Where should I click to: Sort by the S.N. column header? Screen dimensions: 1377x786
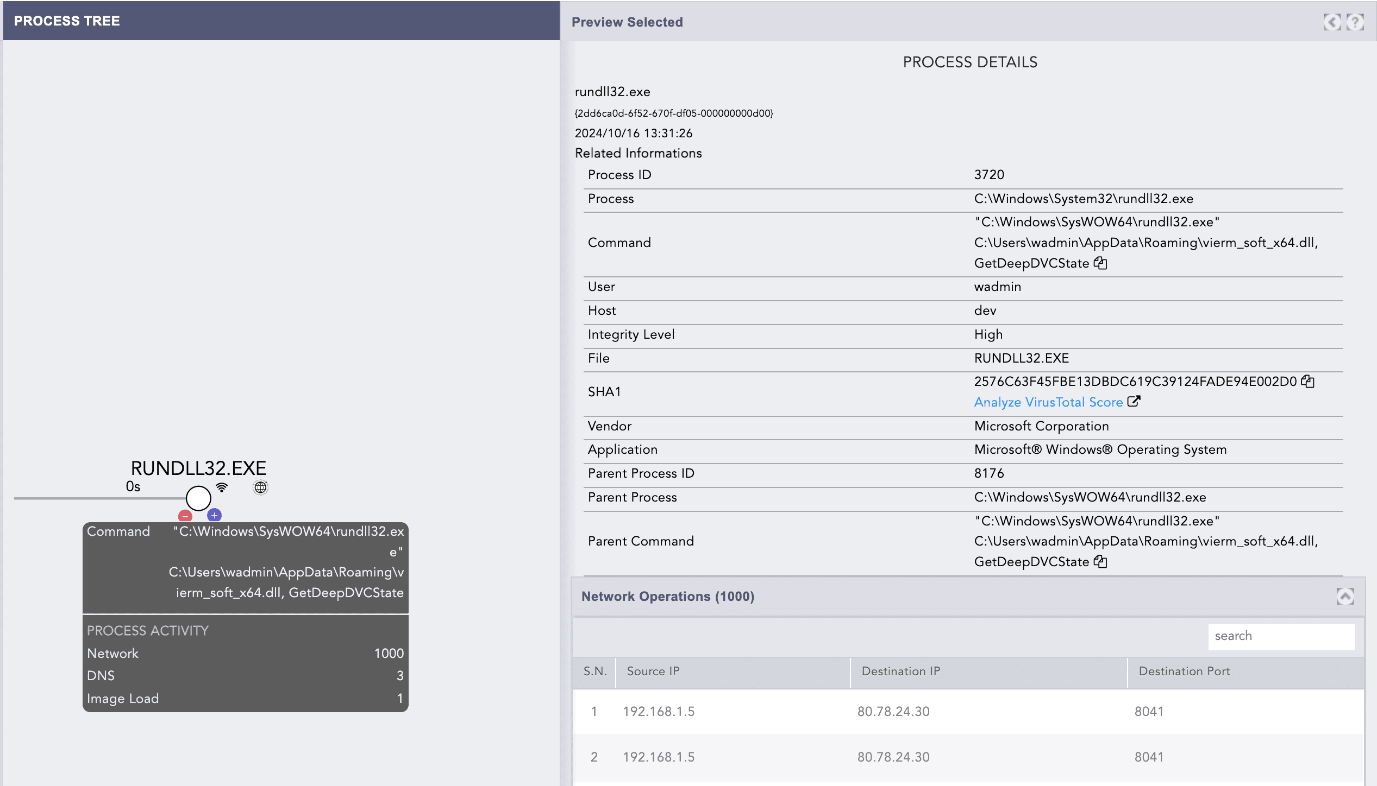pos(594,671)
